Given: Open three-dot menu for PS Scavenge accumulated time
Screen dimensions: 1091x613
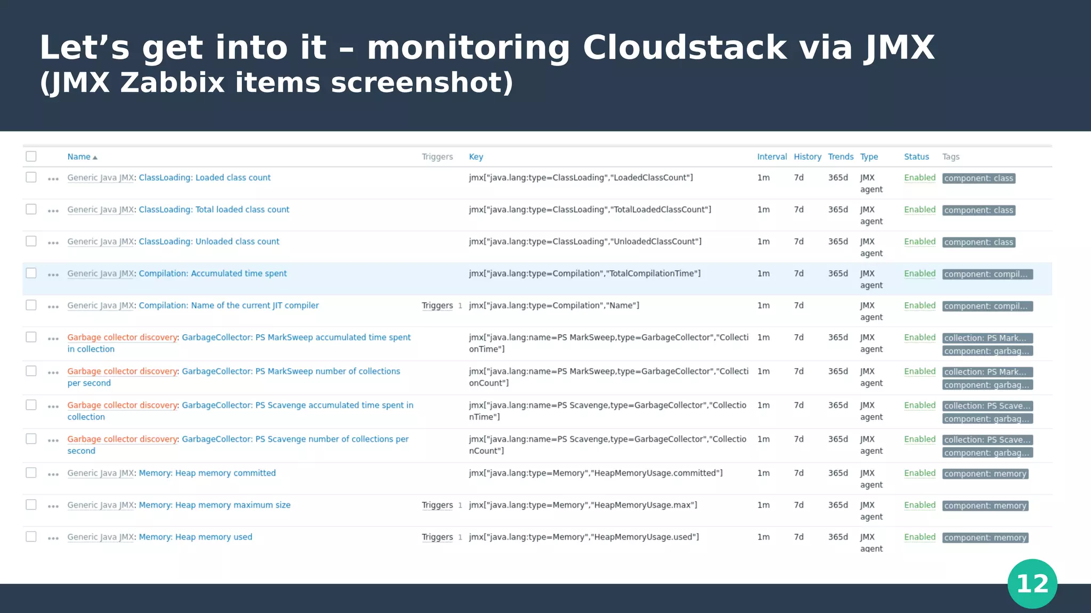Looking at the screenshot, I should [x=53, y=407].
